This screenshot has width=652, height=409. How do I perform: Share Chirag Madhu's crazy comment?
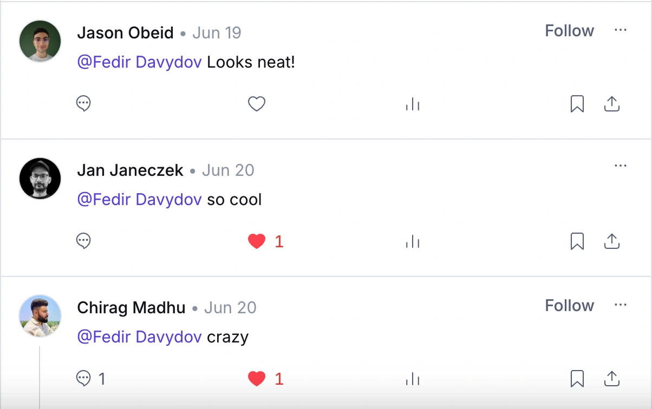[611, 378]
